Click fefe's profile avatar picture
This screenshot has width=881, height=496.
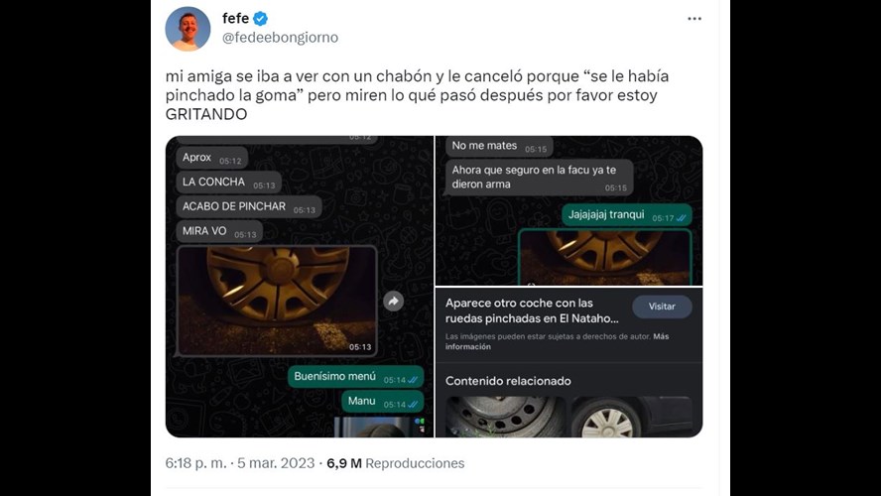pyautogui.click(x=188, y=29)
